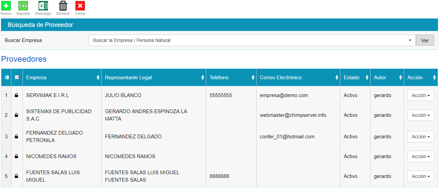Open Acción dropdown for SISTEMAS DE PUBLICIDAD
The height and width of the screenshot is (189, 440).
[x=421, y=115]
